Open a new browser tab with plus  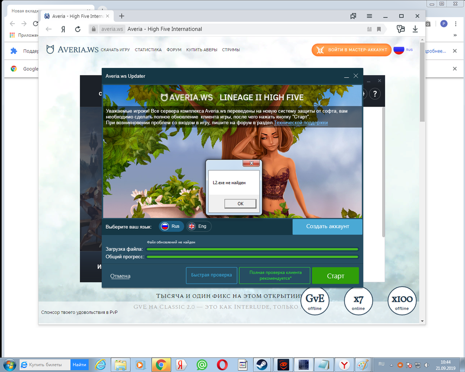(x=122, y=16)
